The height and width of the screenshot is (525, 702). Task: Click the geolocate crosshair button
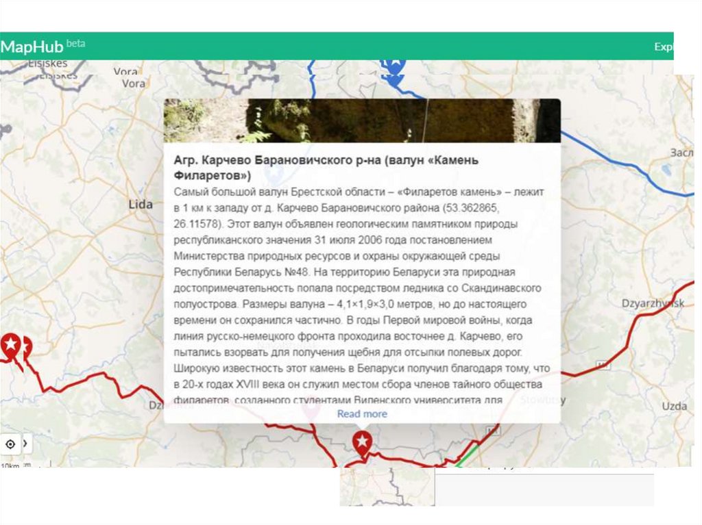click(x=10, y=444)
